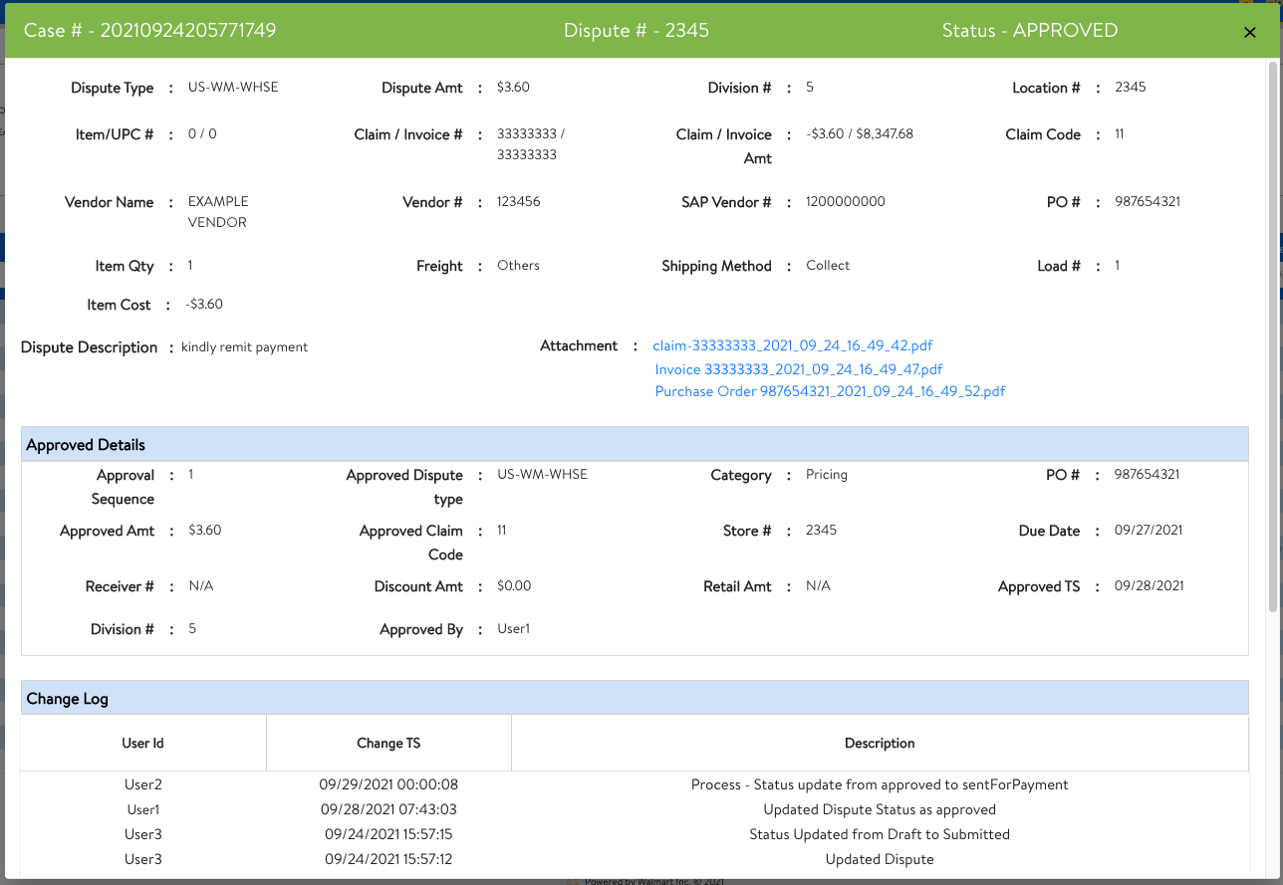Click the Powered by Walmart Inc. footer

[x=652, y=880]
